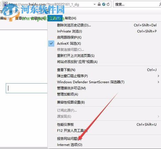Click the blocked content icon in address bar
Image resolution: width=161 pixels, height=149 pixels.
pos(104,4)
